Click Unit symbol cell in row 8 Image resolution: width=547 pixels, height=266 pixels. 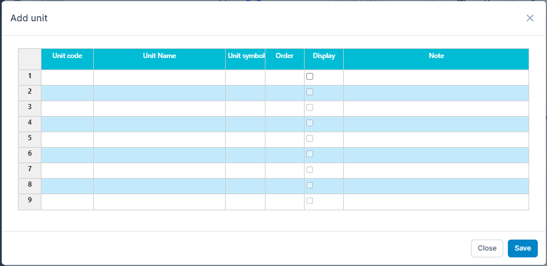(245, 186)
